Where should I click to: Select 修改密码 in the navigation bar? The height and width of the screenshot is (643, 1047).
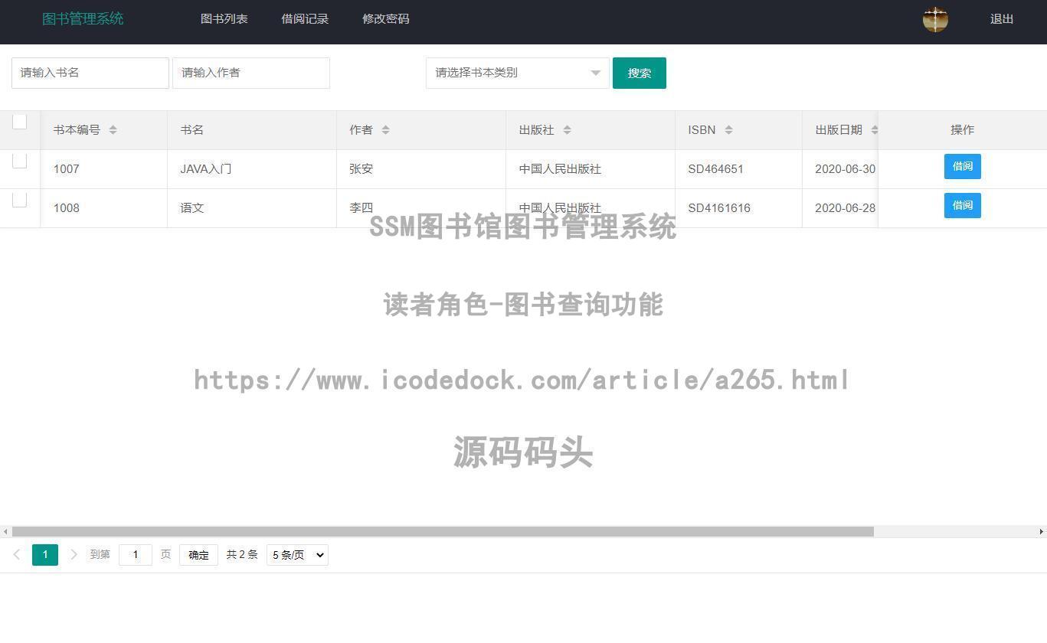pos(386,18)
